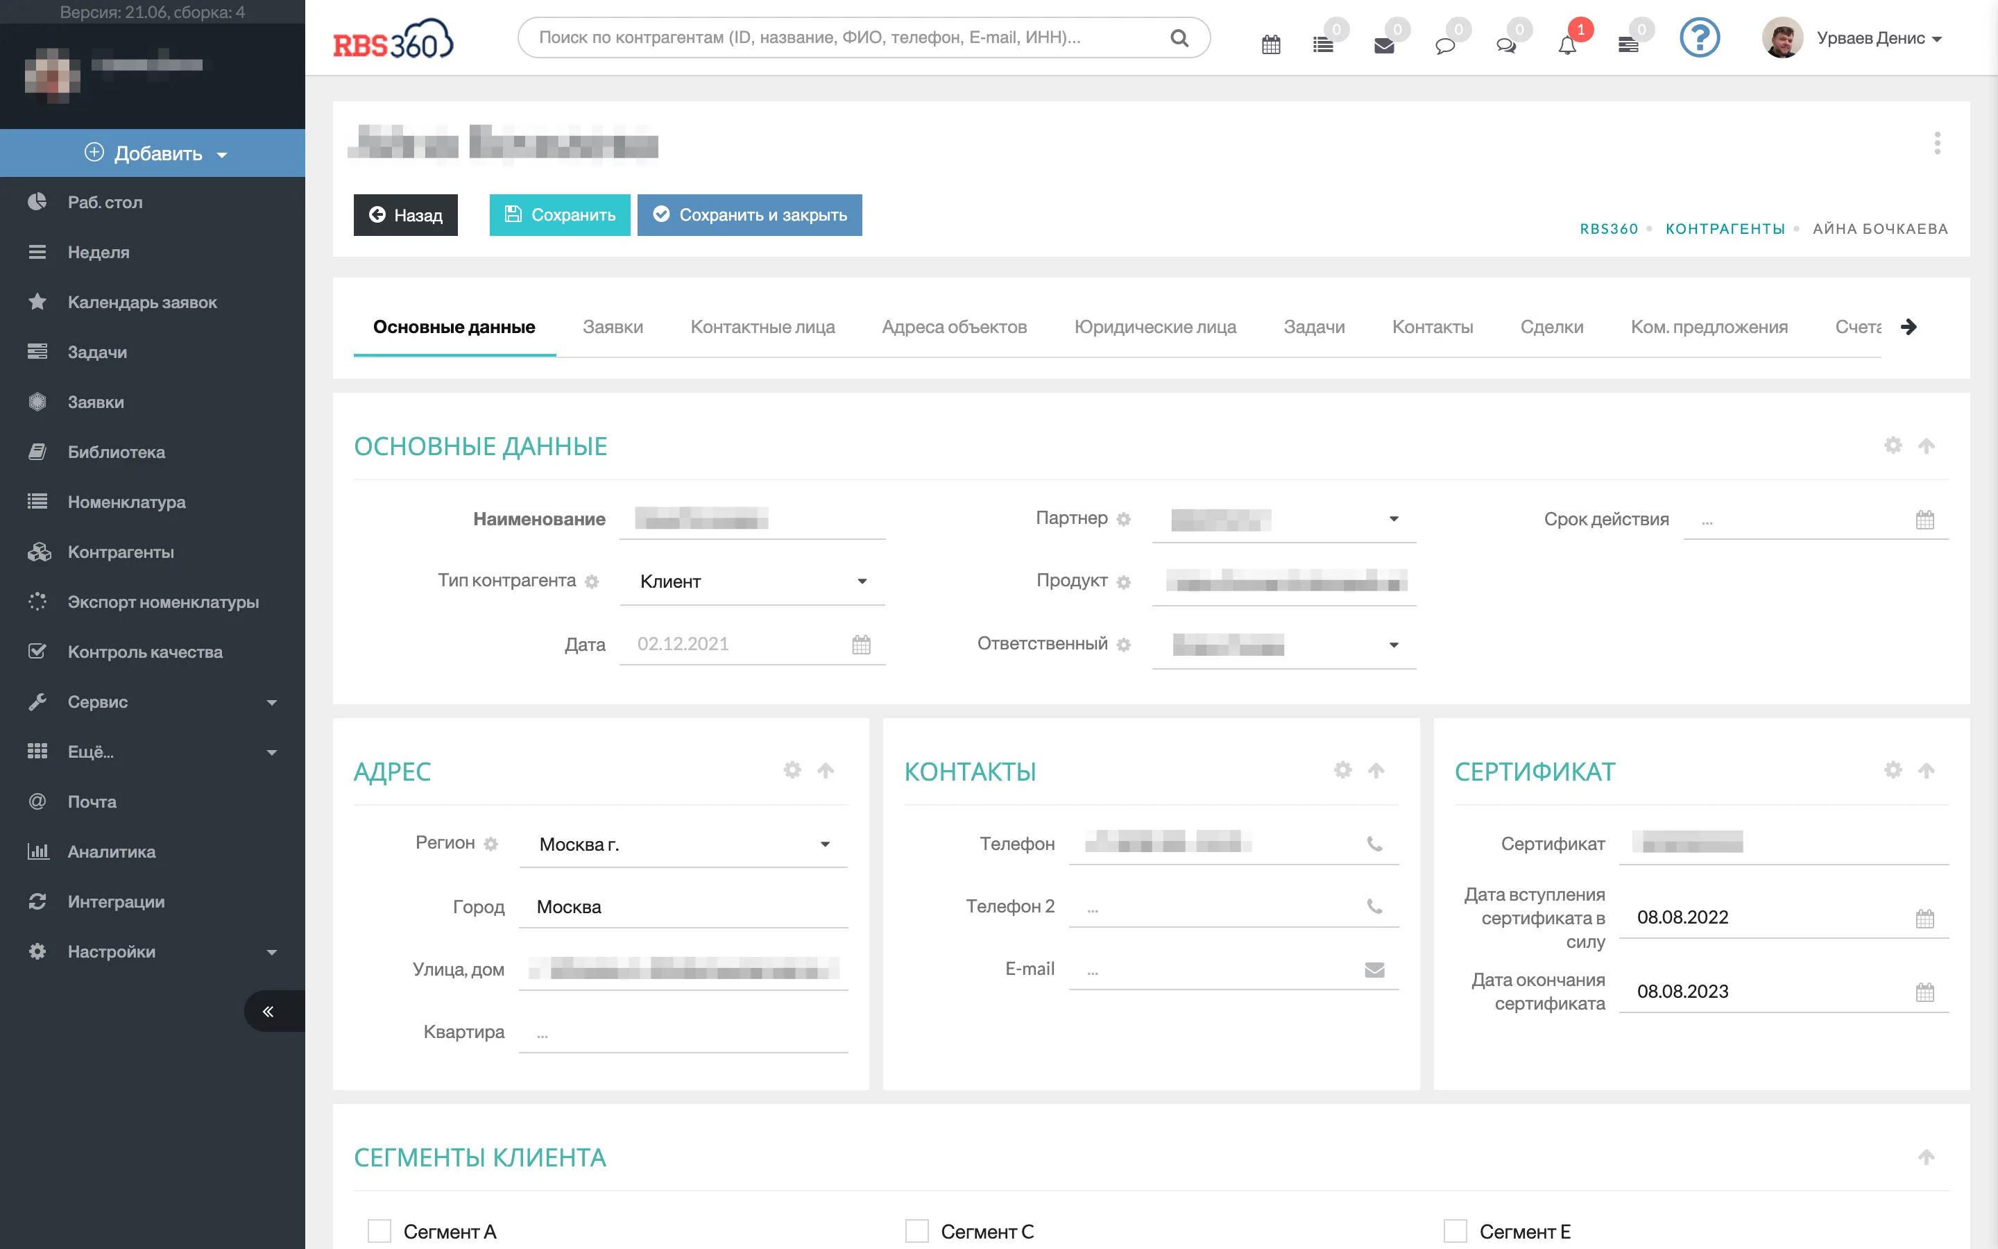The image size is (1998, 1249).
Task: Collapse the Основные данные section arrow
Action: pos(1926,445)
